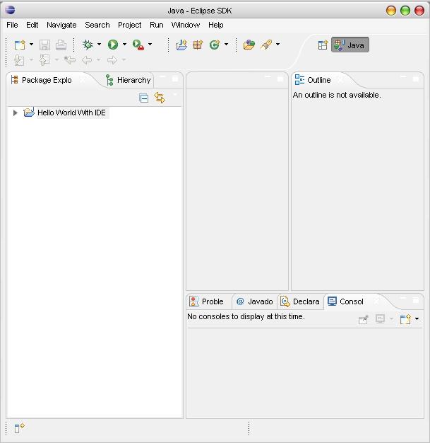The width and height of the screenshot is (430, 443).
Task: Open the New wizard dropdown arrow
Action: (x=31, y=44)
